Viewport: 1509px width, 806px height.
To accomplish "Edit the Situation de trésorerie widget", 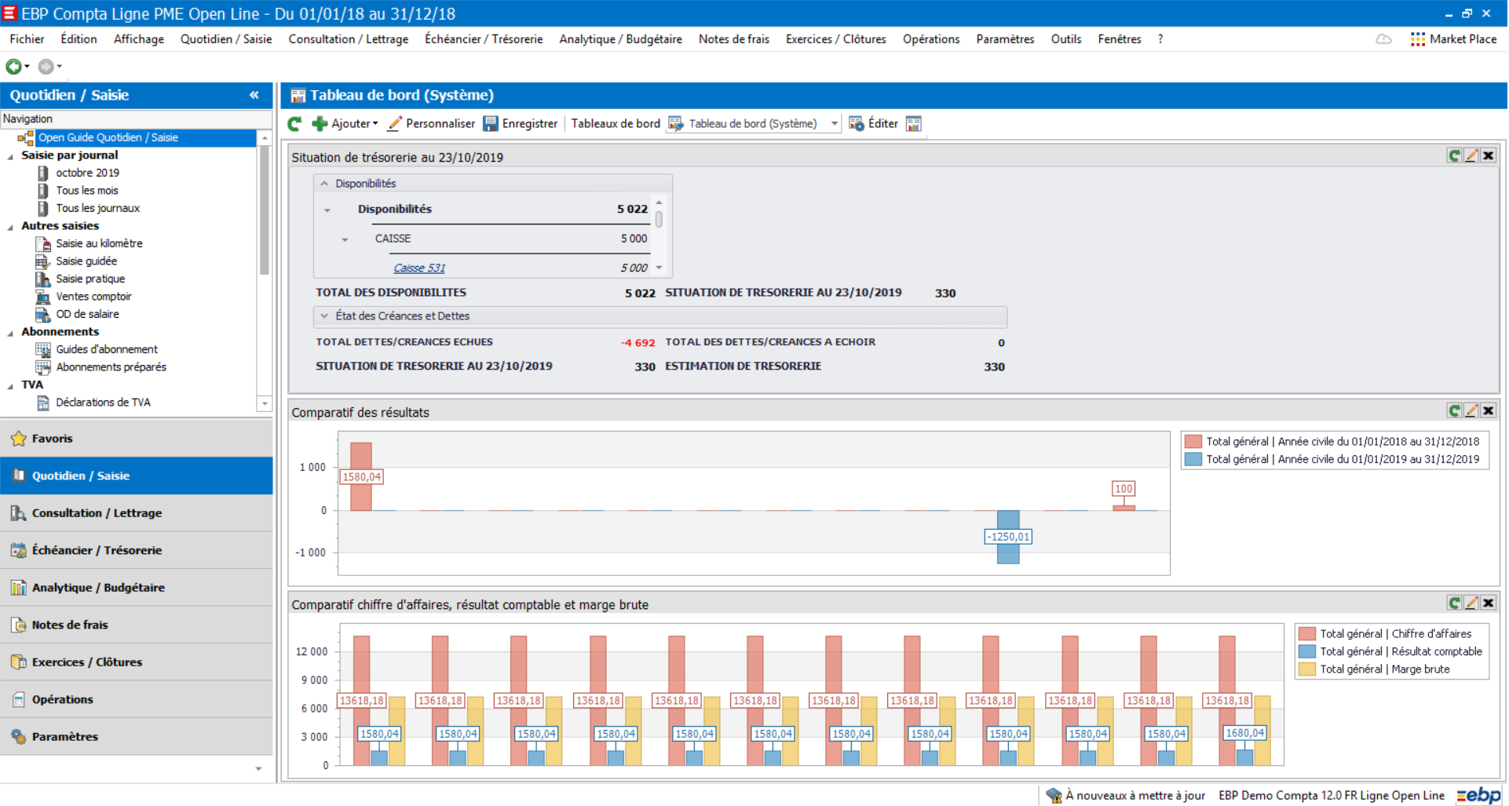I will click(x=1471, y=155).
